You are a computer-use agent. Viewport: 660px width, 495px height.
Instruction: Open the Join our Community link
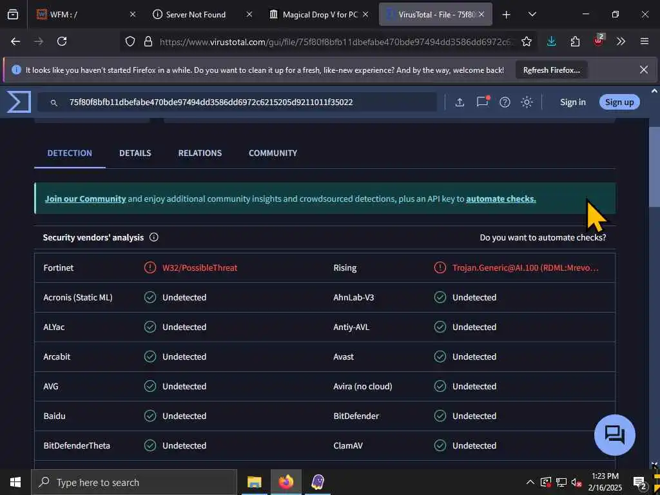[x=86, y=199]
